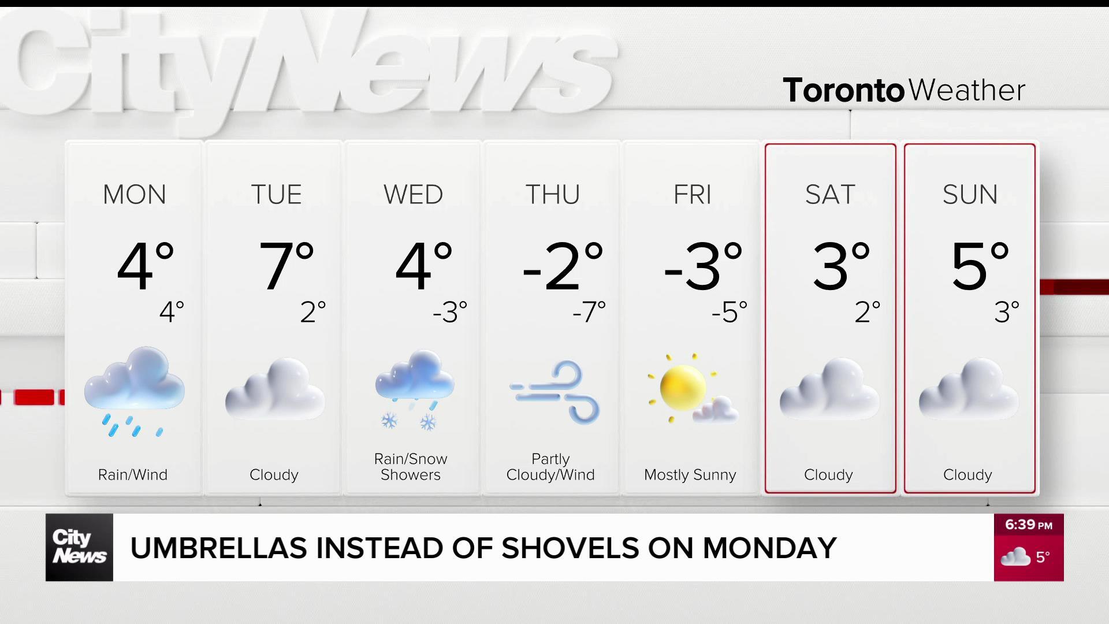Click Saturday's cloud icon
This screenshot has width=1109, height=624.
[x=829, y=388]
